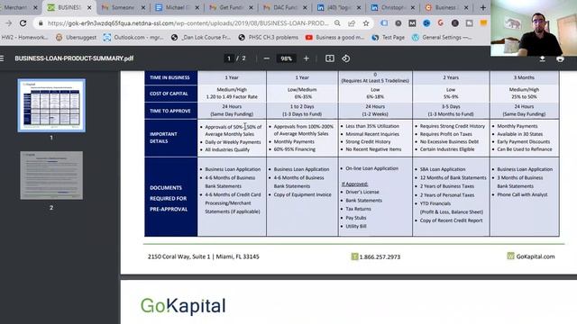The width and height of the screenshot is (577, 324).
Task: Open a new browser tab with plus
Action: [x=483, y=7]
